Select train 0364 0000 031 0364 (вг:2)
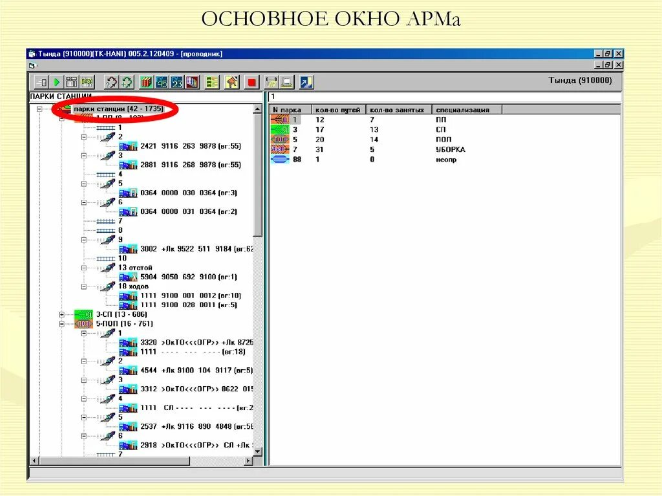Viewport: 662px width, 496px height. point(188,211)
